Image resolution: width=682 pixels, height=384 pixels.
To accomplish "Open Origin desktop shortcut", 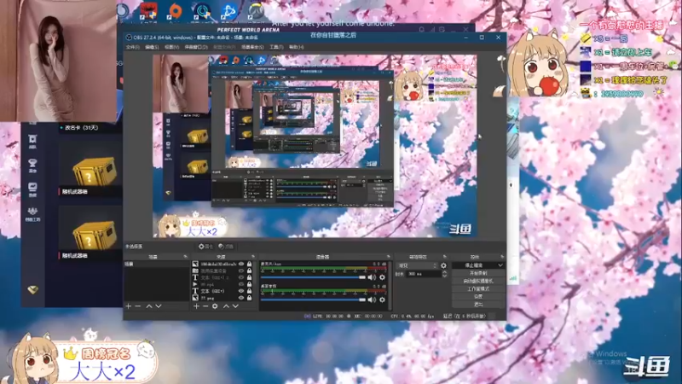I will pyautogui.click(x=175, y=11).
